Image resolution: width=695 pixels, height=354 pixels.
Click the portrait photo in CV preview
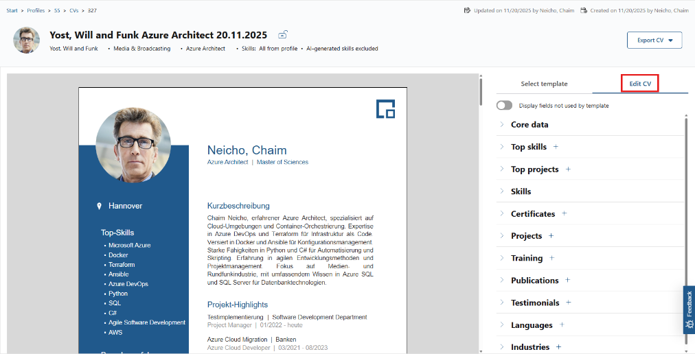(x=133, y=145)
